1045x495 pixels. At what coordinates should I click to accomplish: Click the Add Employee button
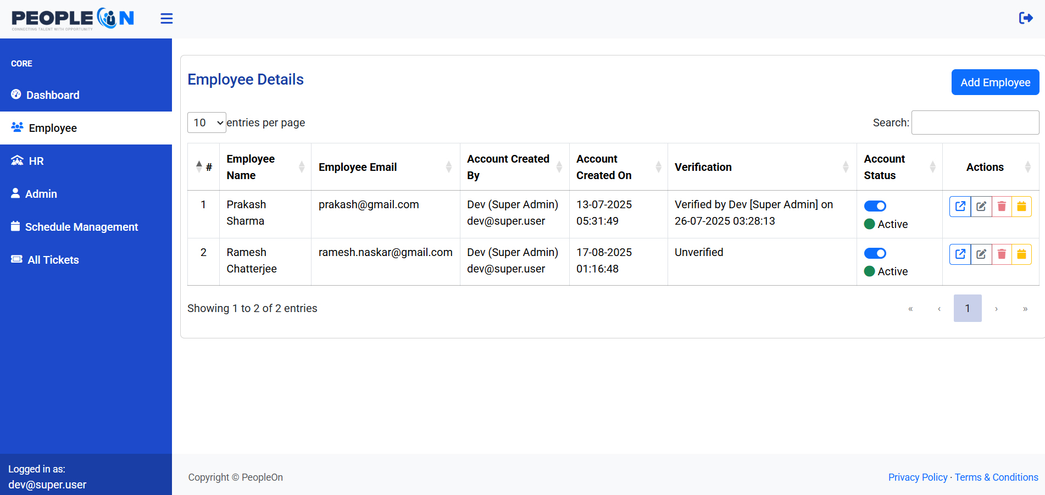click(x=995, y=82)
